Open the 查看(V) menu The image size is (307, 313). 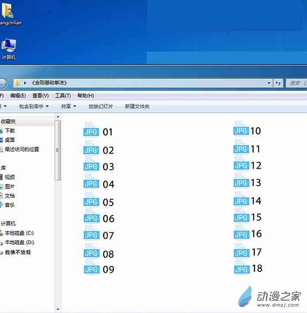pyautogui.click(x=40, y=95)
